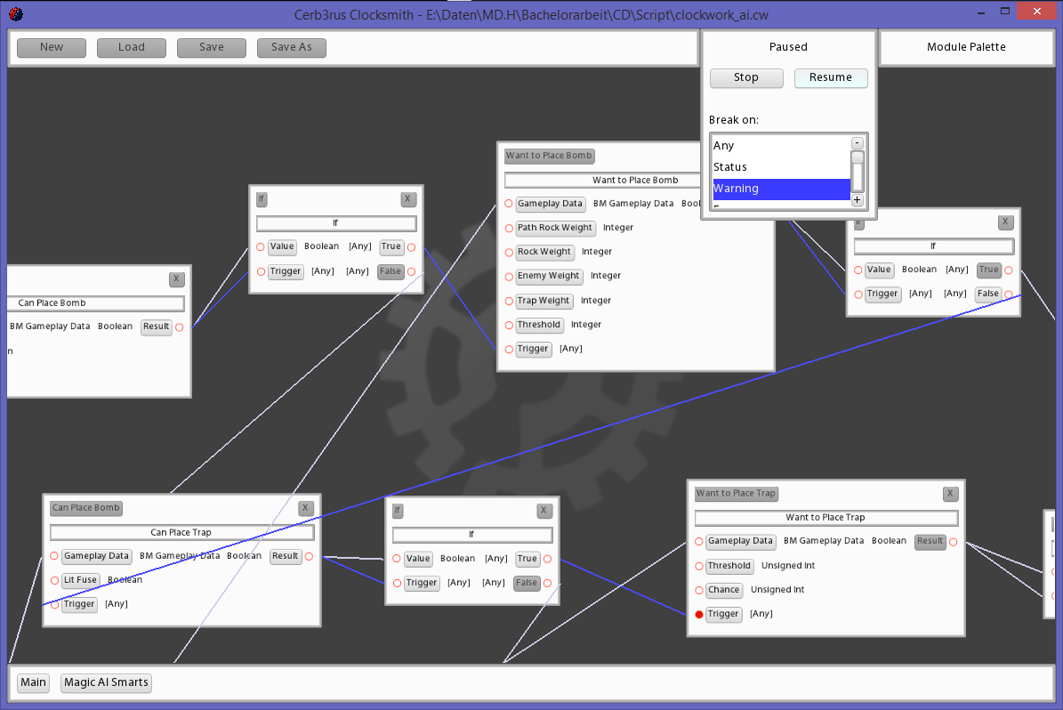Click the plus button below Break on scrollbar
Image resolution: width=1063 pixels, height=710 pixels.
(x=857, y=200)
